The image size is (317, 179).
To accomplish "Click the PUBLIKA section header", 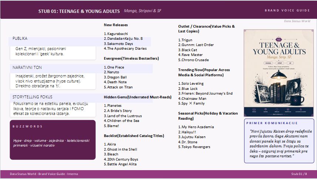I will tap(20, 38).
